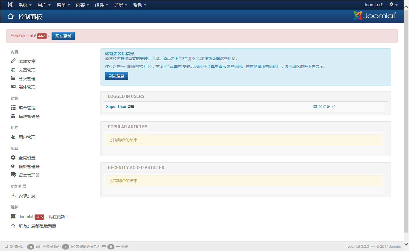Click 浏览网站 in the footer
This screenshot has width=409, height=251.
[15, 247]
